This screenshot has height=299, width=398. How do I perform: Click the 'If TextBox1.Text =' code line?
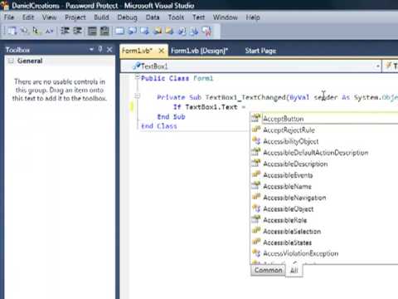[210, 107]
